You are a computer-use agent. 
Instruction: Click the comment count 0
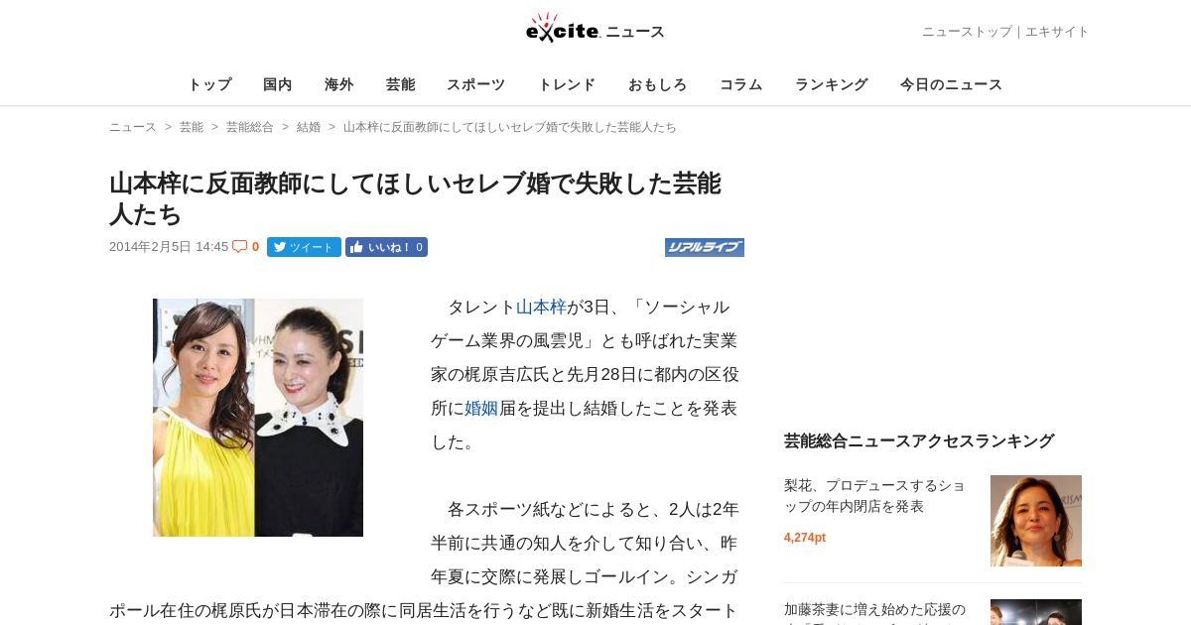[x=255, y=247]
